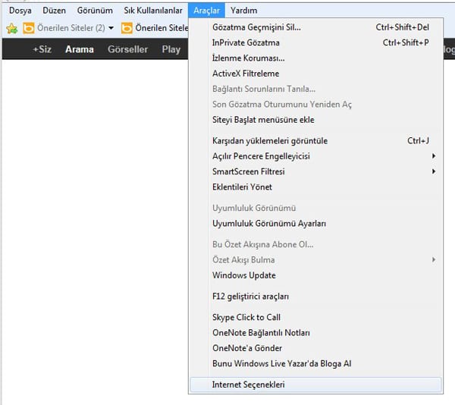Choose OneNote'a Gönder

(315, 348)
